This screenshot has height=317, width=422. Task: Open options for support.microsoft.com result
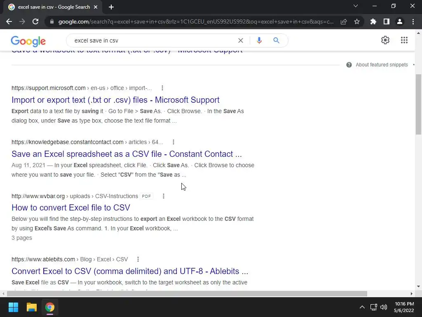(162, 88)
